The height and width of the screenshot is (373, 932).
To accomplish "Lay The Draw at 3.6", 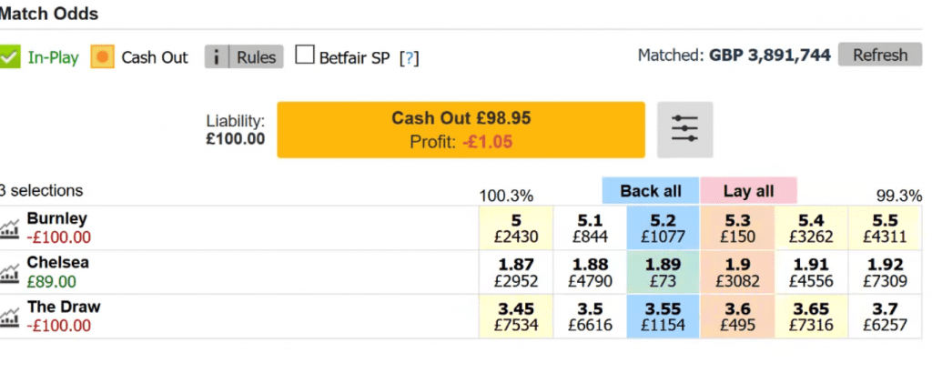I will click(x=737, y=317).
